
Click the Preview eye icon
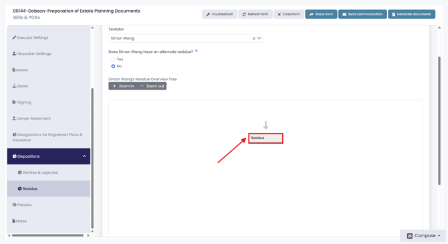pos(14,205)
